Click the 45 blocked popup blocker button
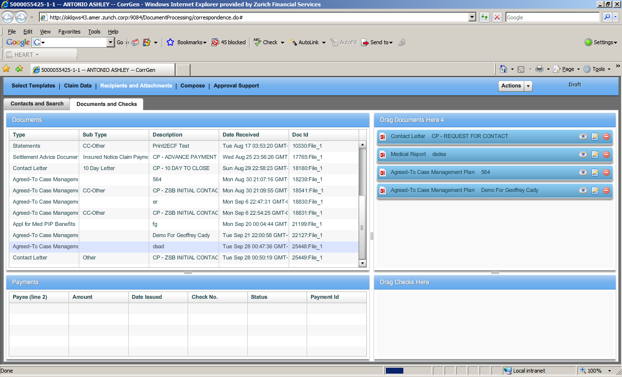Image resolution: width=622 pixels, height=377 pixels. point(228,42)
